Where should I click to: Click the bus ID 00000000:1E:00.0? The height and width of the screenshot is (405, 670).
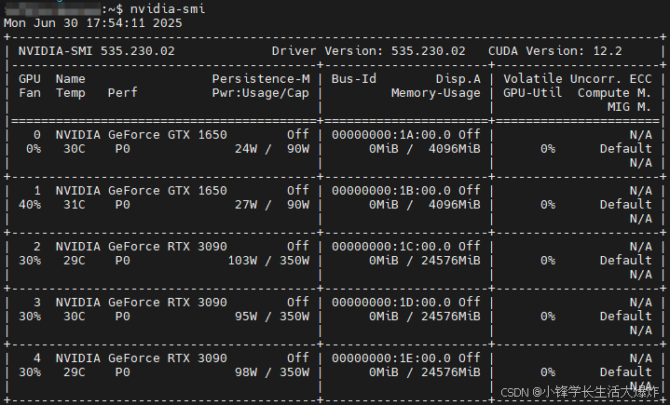pyautogui.click(x=391, y=358)
